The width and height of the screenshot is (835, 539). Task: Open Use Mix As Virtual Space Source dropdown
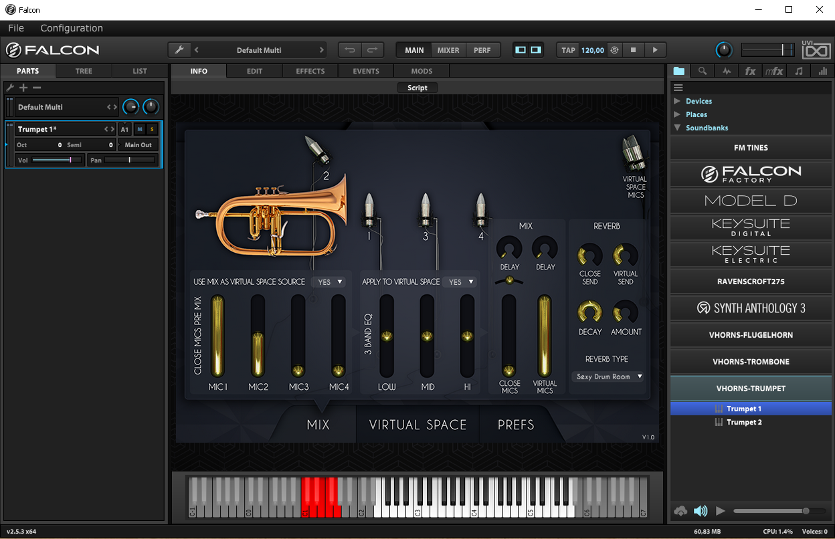point(331,282)
